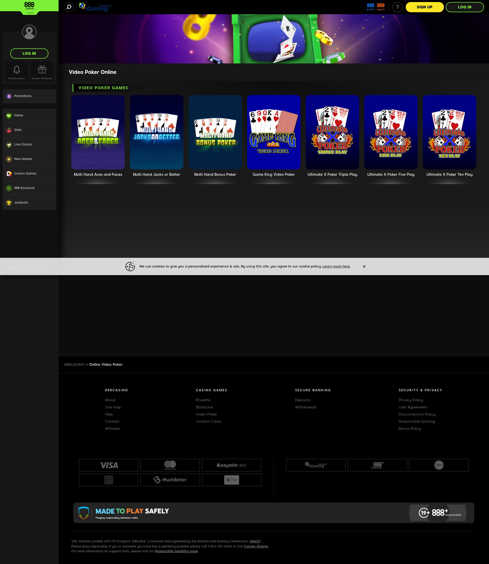Image resolution: width=489 pixels, height=564 pixels.
Task: Open 888 Exclusive in the sidebar
Action: tap(29, 188)
